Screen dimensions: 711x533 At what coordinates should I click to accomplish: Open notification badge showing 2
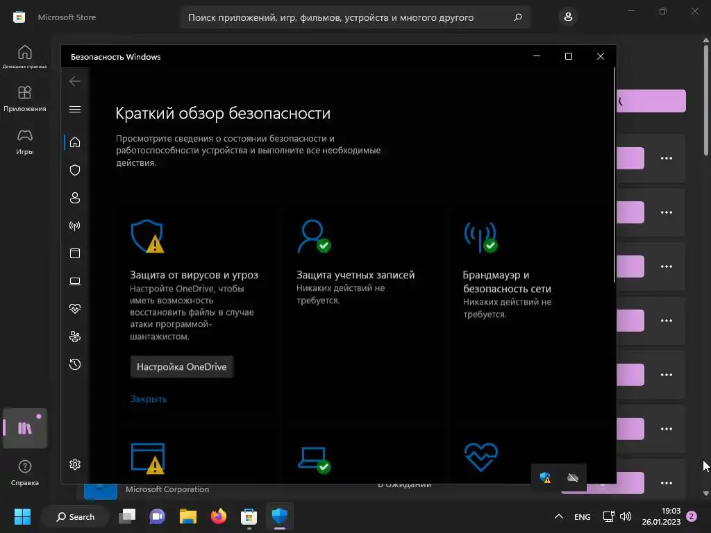click(x=692, y=516)
